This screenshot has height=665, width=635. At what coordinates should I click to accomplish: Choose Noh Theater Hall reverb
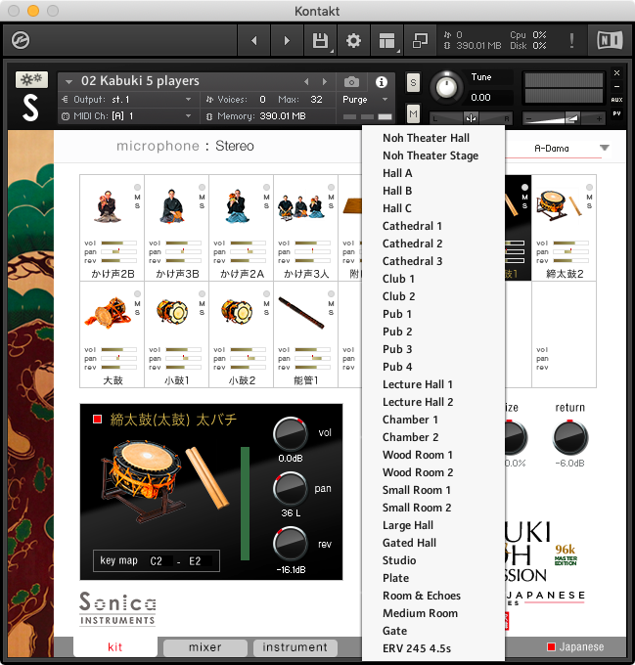(x=426, y=138)
